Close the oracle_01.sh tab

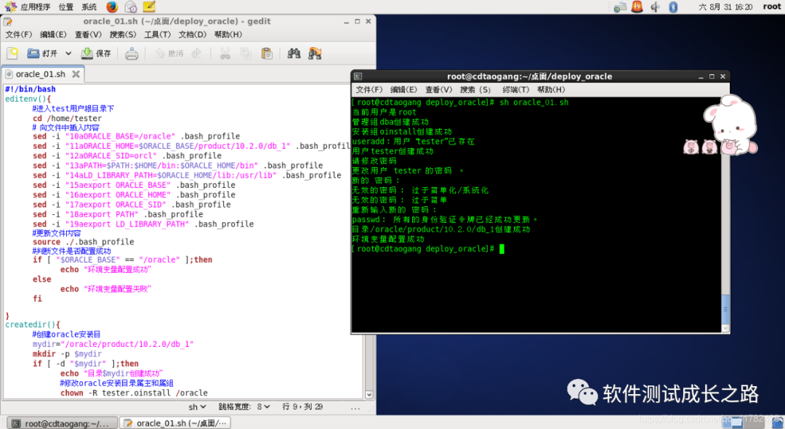[76, 74]
